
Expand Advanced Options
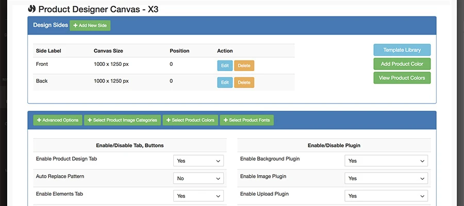click(57, 120)
